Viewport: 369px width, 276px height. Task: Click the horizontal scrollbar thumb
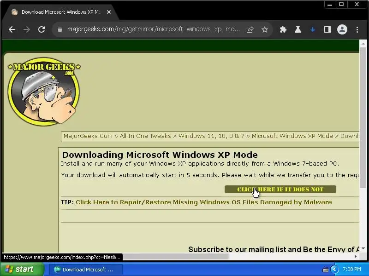pos(175,257)
